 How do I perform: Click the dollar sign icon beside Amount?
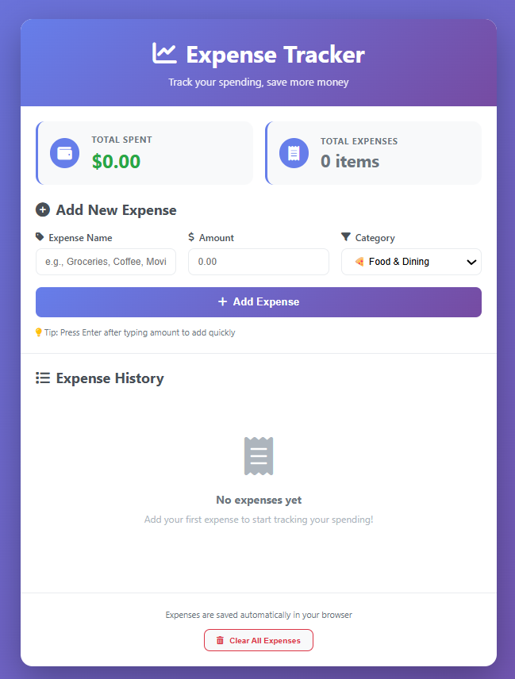click(191, 237)
